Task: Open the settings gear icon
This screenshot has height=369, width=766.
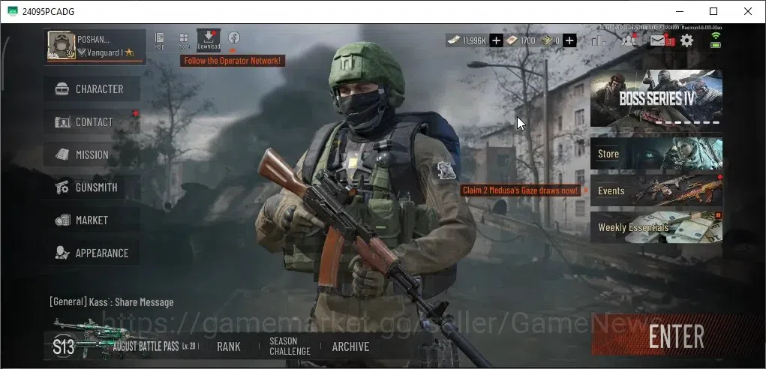Action: 687,40
